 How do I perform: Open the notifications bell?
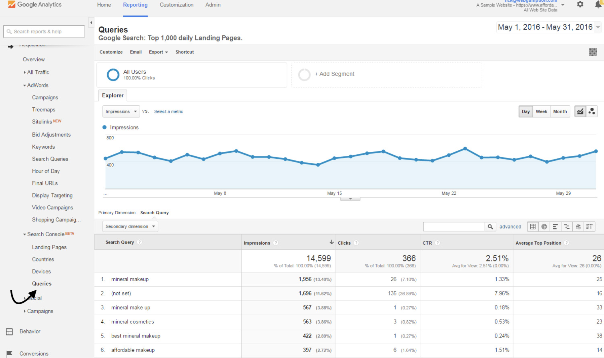click(x=599, y=4)
